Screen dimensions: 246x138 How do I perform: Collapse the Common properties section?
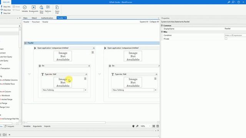(162, 26)
